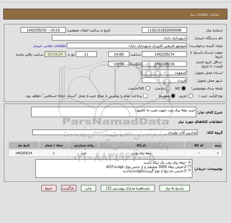
Task: Click the price validity date 1402/05/16 field
Action: 164,64
